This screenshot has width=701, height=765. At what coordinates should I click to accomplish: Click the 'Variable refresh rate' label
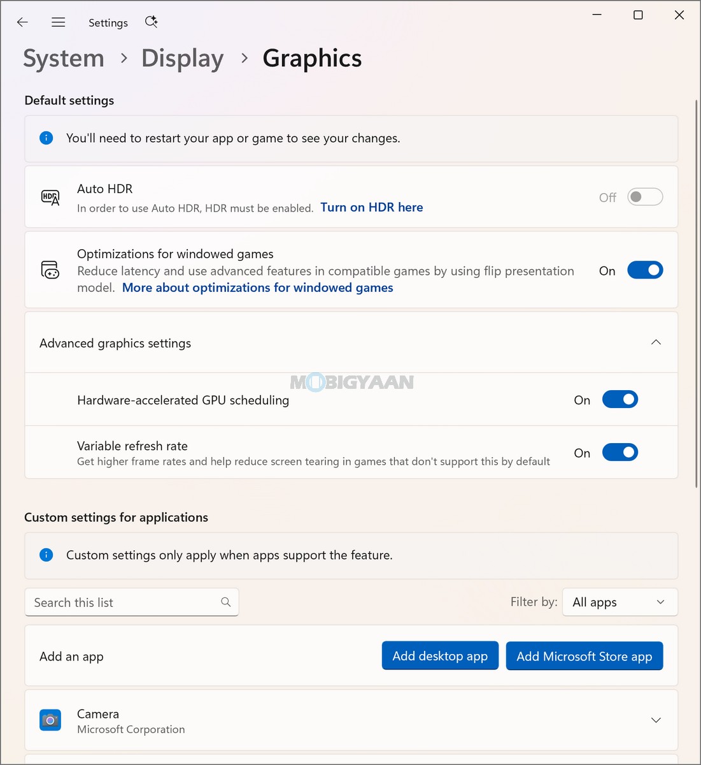pos(132,446)
